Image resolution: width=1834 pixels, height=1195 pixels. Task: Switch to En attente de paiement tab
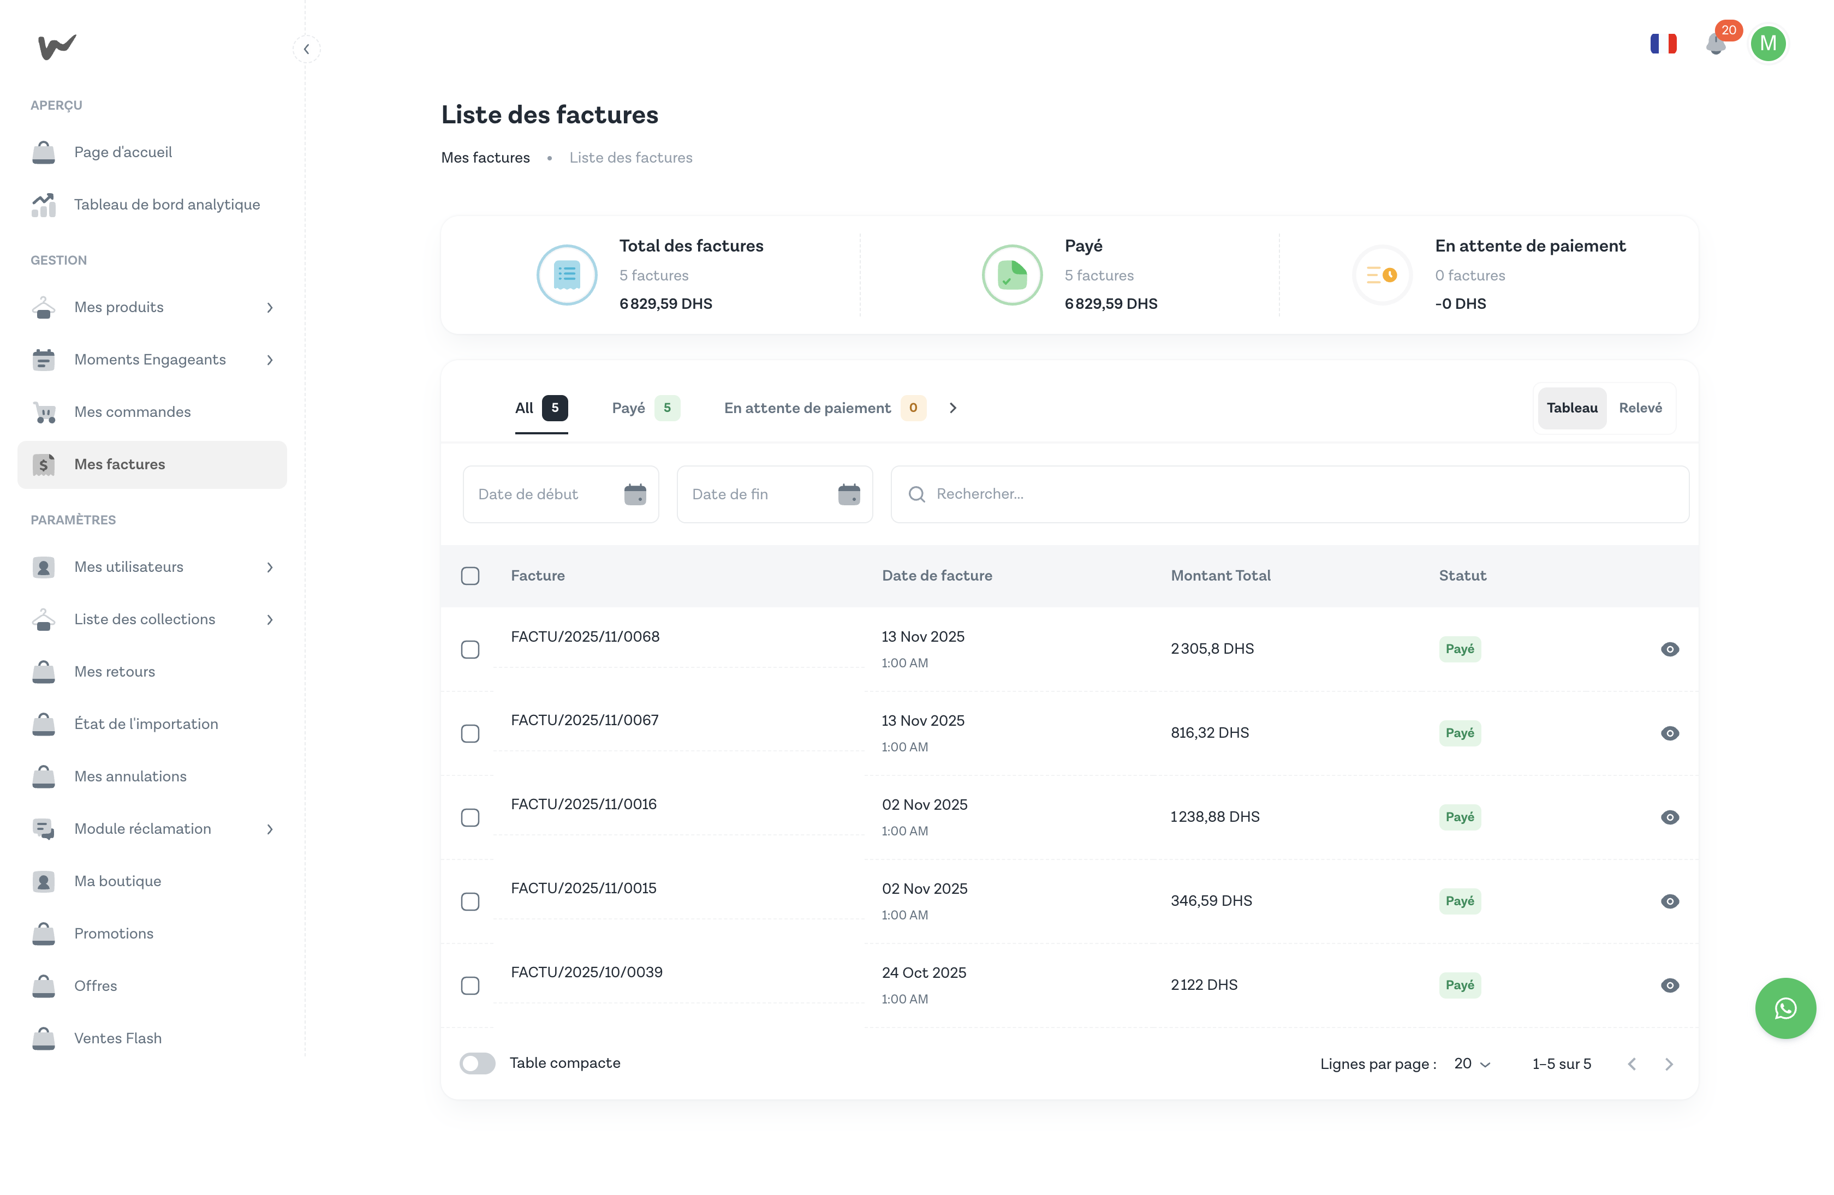coord(823,408)
